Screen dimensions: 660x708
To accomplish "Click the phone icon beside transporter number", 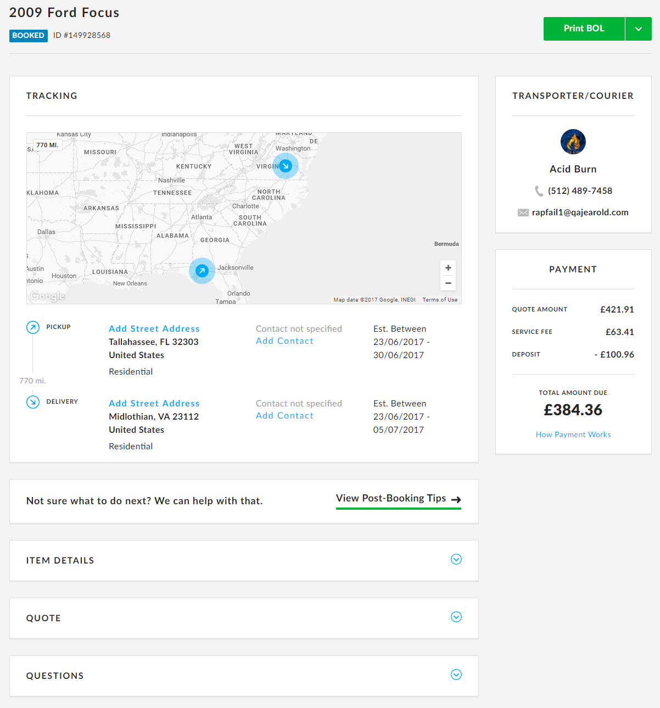I will click(x=539, y=191).
